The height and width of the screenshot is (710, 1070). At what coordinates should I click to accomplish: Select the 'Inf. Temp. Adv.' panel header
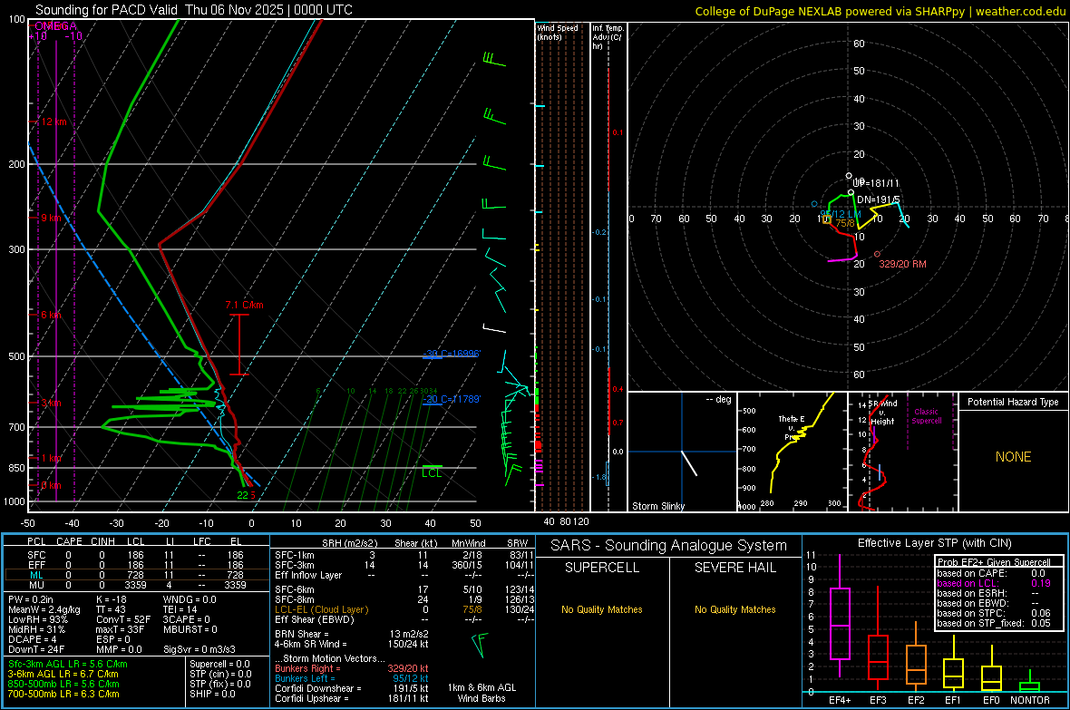(608, 37)
